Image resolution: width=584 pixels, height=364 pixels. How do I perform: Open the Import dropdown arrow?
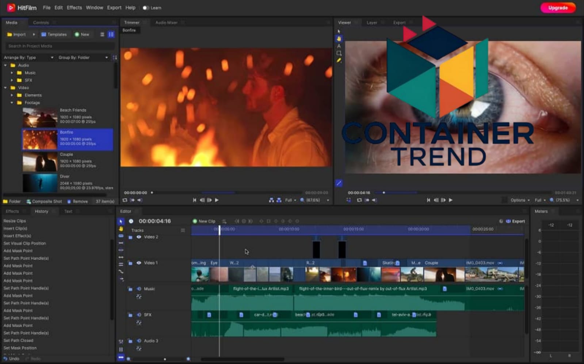[x=34, y=35]
